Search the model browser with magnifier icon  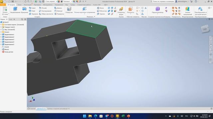(22, 20)
